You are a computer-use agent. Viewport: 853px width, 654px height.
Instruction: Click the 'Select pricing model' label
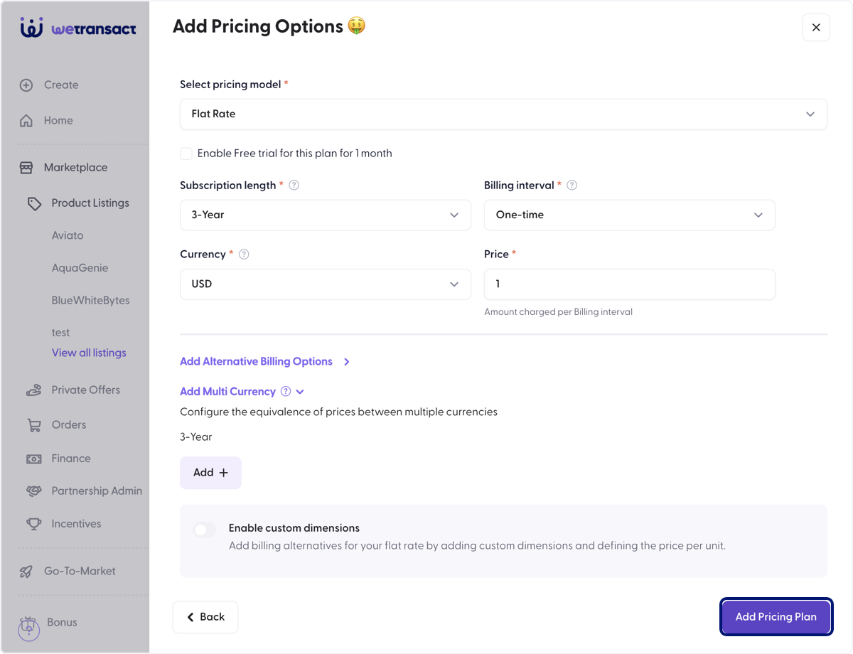pyautogui.click(x=230, y=85)
